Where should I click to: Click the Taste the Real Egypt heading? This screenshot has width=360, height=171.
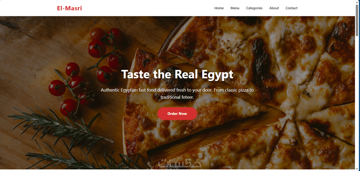click(x=177, y=74)
